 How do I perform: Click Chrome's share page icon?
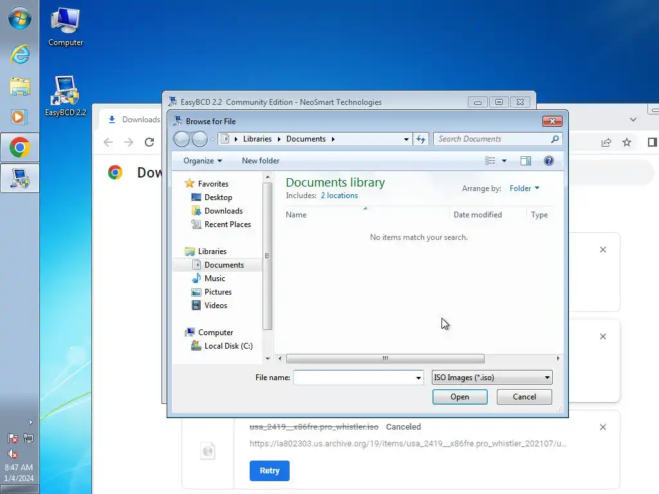click(x=606, y=142)
